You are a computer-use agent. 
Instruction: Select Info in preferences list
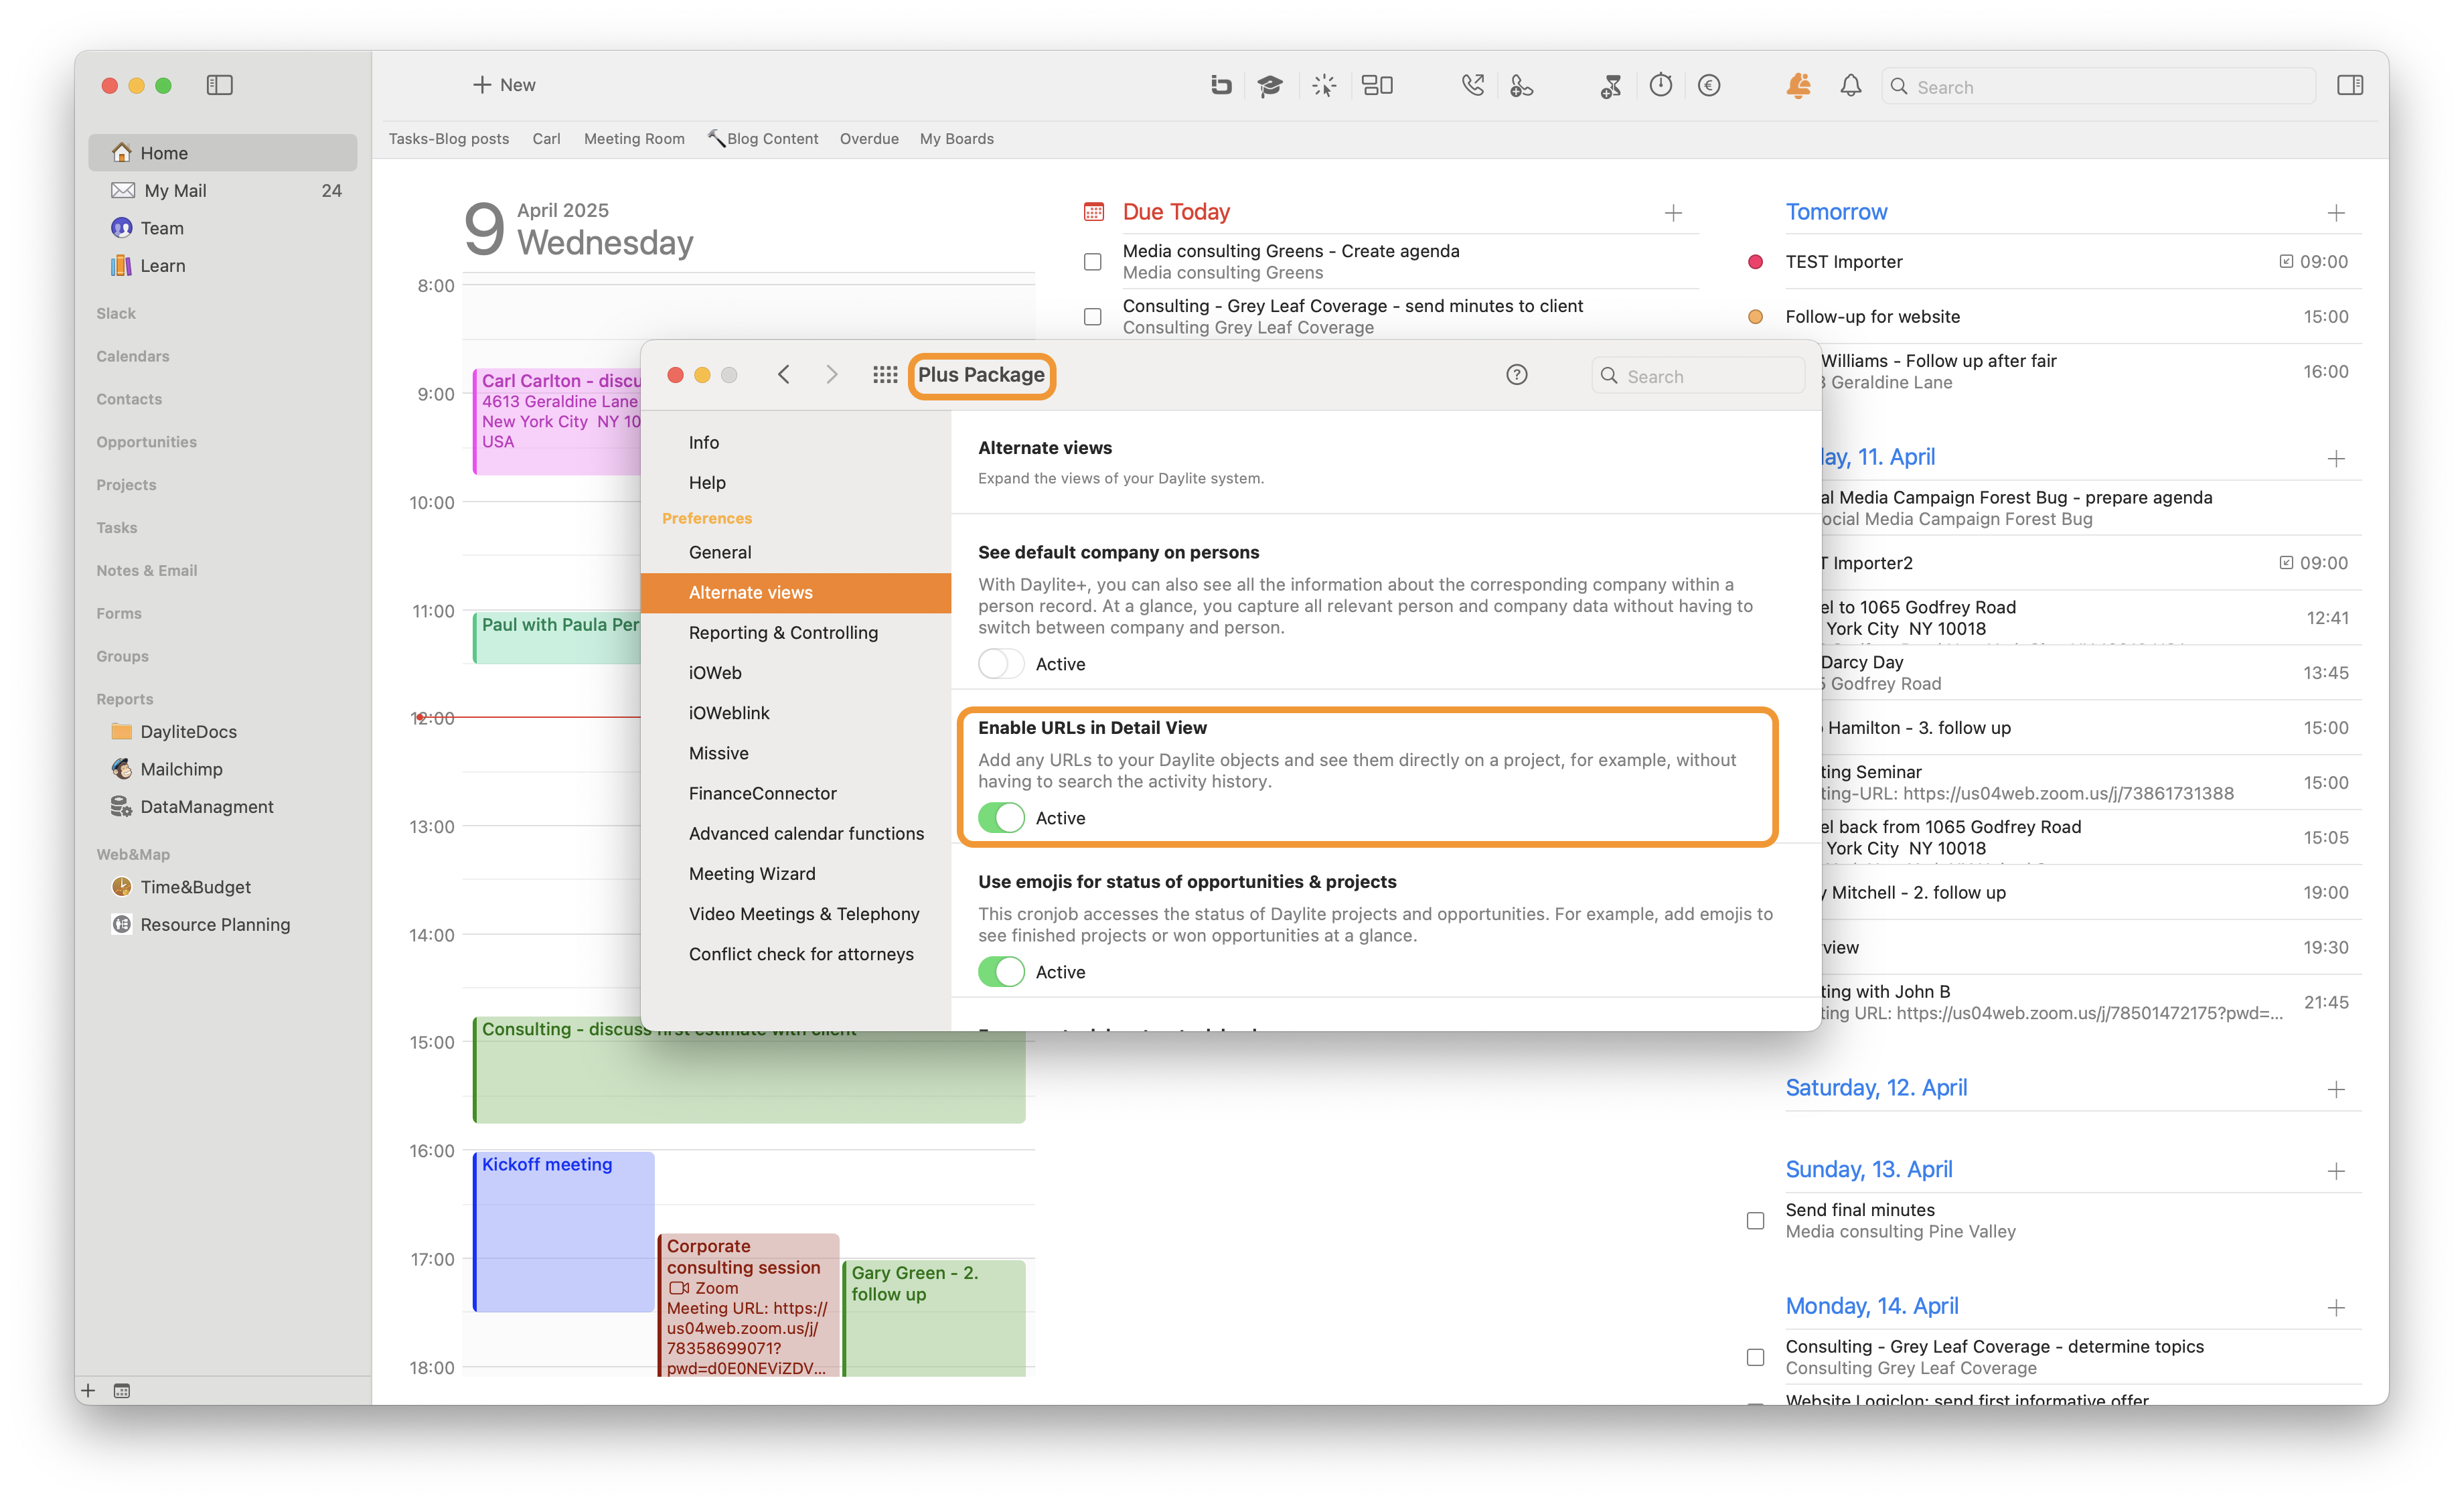795,442
